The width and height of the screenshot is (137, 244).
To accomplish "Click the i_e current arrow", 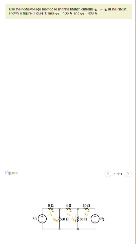I will [x=87, y=211].
